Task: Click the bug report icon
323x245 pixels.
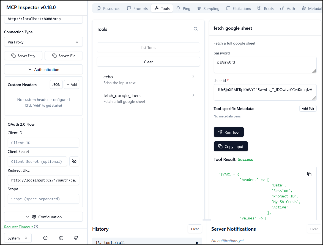Action: click(x=61, y=238)
